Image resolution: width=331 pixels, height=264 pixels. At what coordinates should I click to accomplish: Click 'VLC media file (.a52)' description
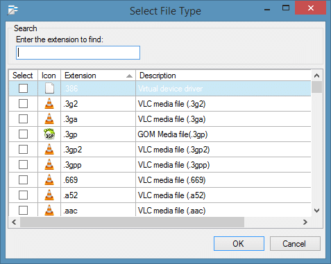[x=171, y=195]
